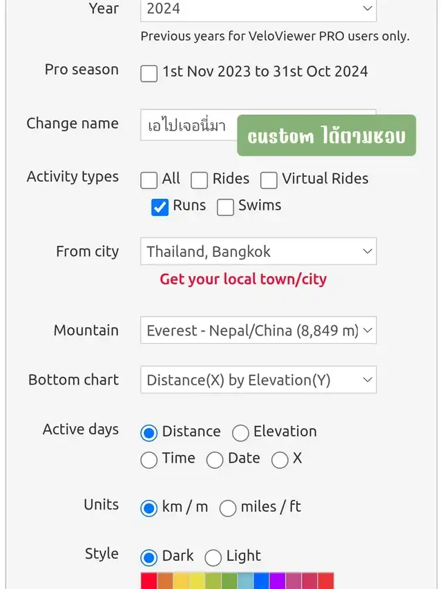This screenshot has height=589, width=442.
Task: Tick the Swims checkbox
Action: [x=226, y=207]
